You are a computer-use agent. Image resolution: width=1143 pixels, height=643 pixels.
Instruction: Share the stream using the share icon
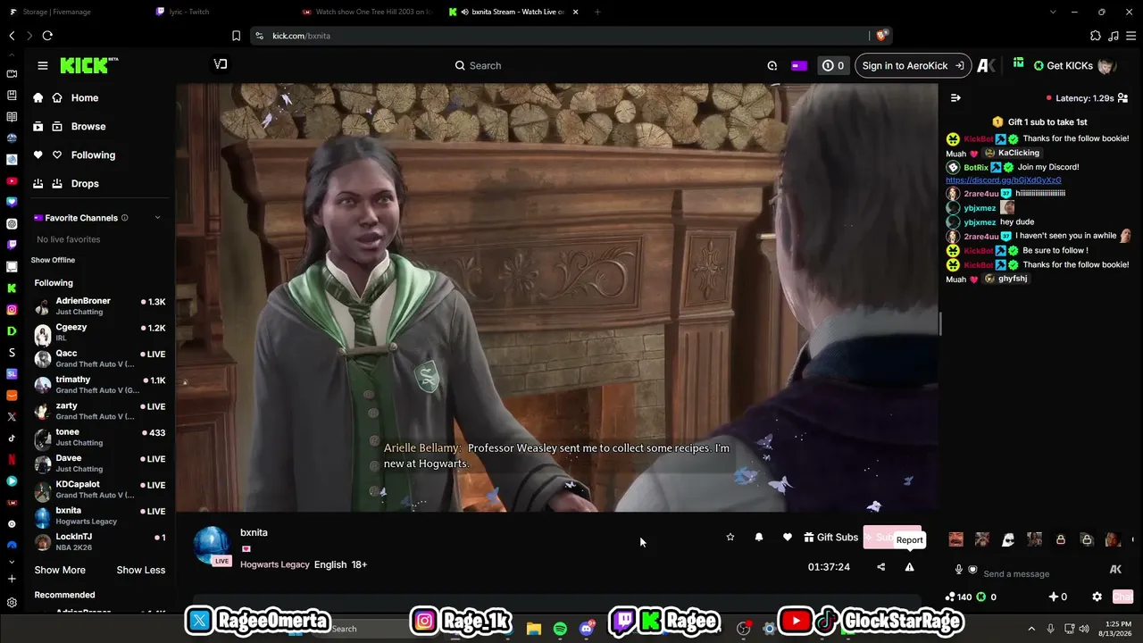(x=880, y=567)
